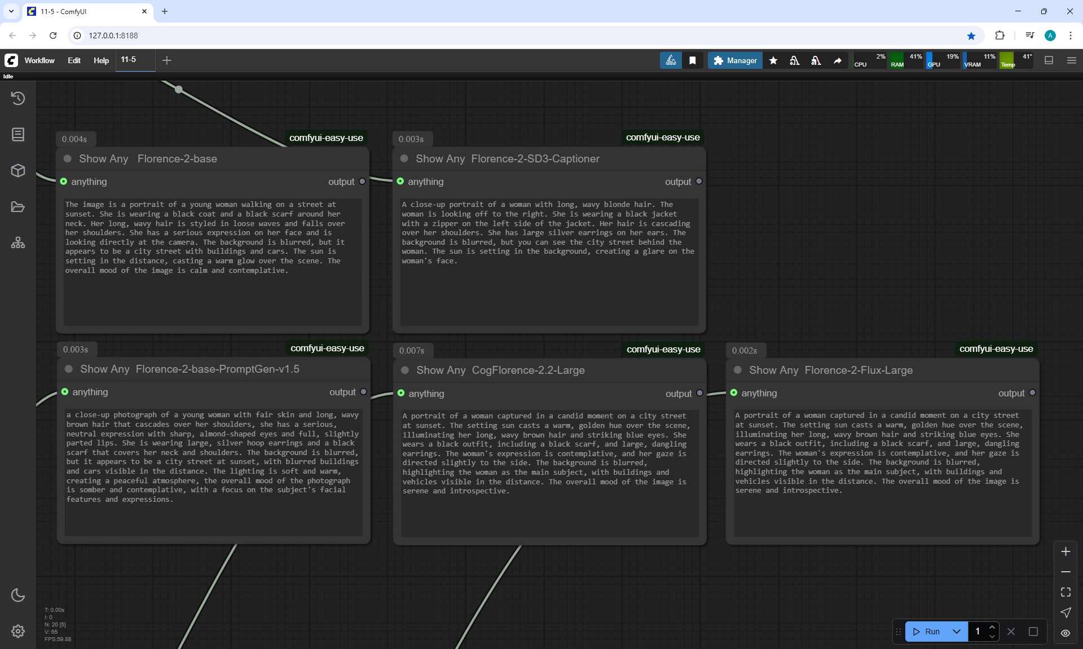The image size is (1083, 649).
Task: Click the favorites star icon near Manager
Action: click(x=773, y=60)
